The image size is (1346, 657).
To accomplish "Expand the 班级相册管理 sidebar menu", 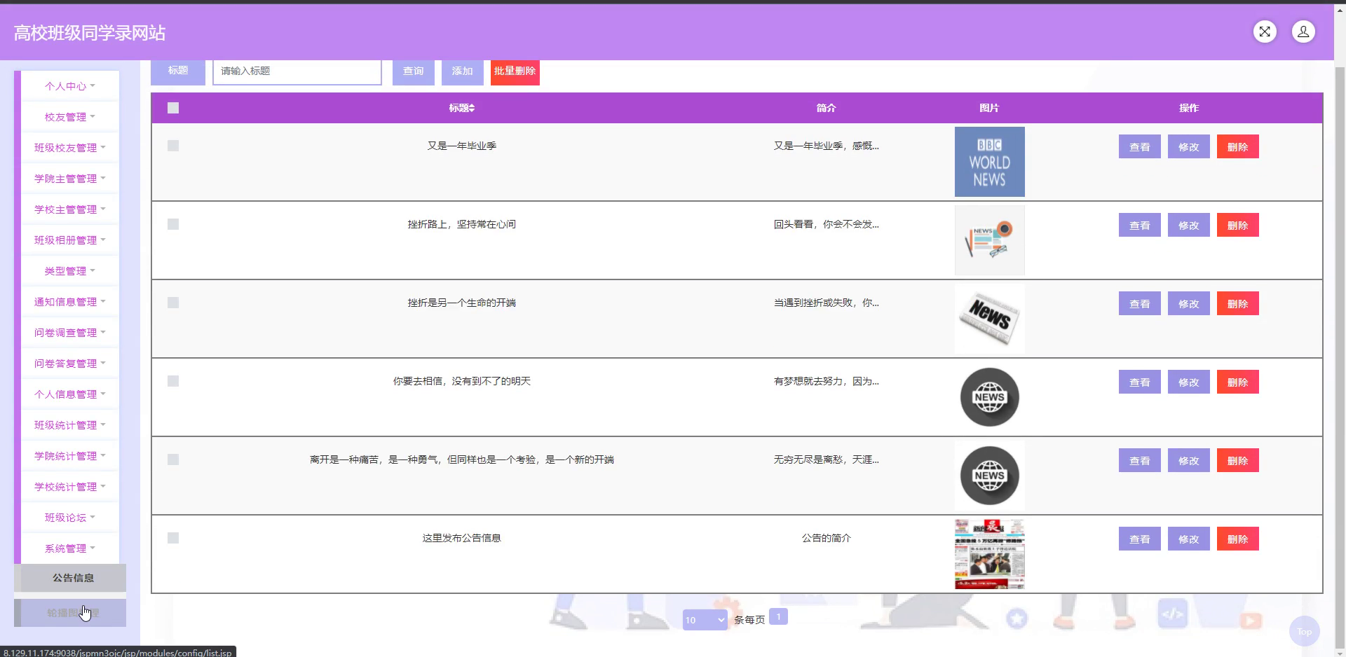I will (x=70, y=240).
